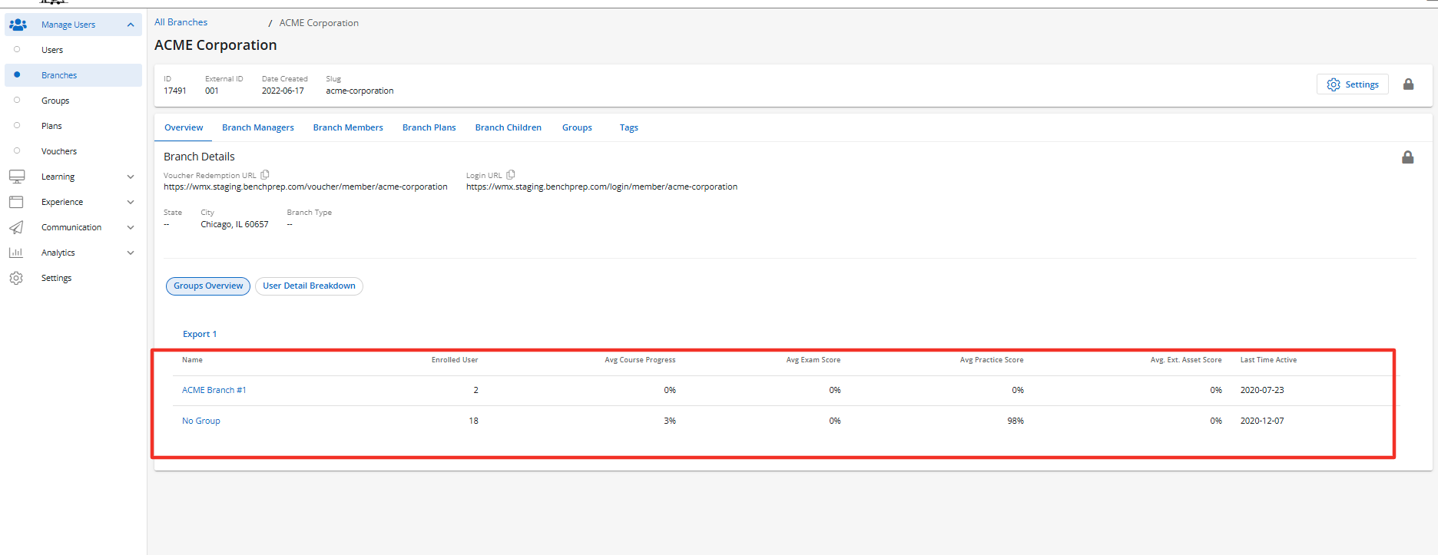Click the enrolled user count 18
The height and width of the screenshot is (555, 1438).
point(474,421)
